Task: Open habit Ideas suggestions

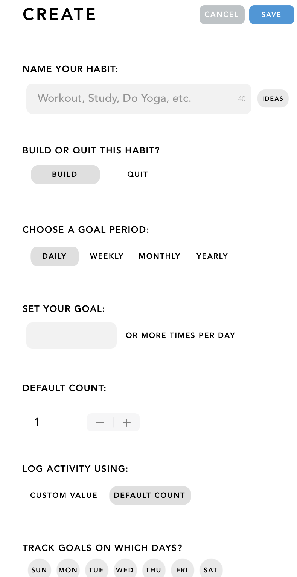Action: (x=273, y=99)
